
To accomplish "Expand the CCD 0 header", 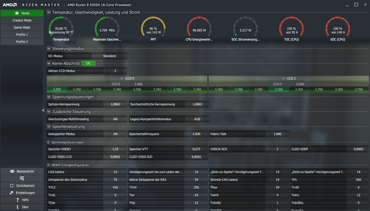I will click(127, 78).
